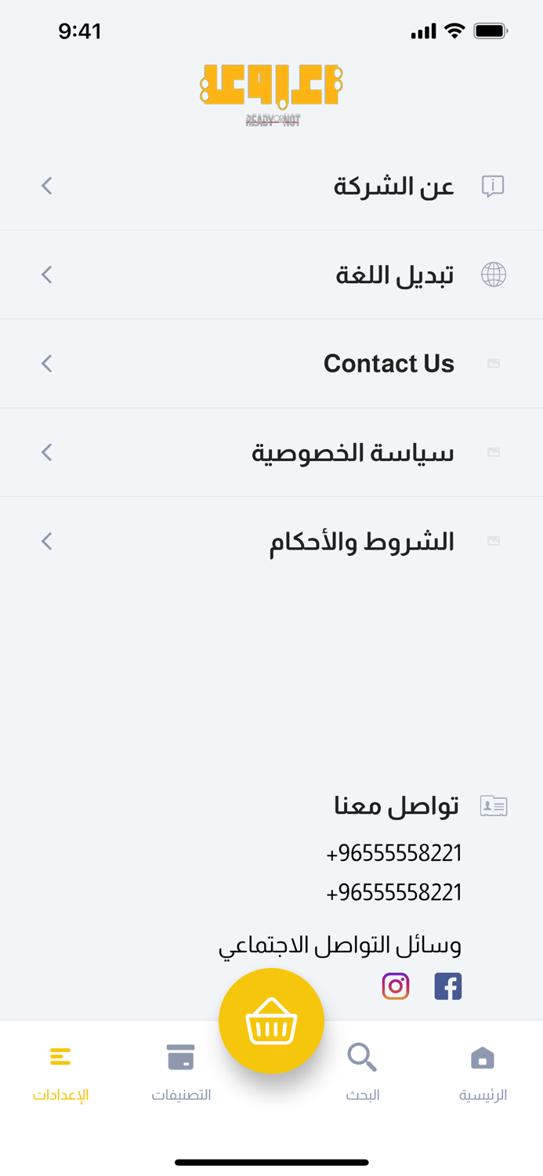Open categories via the التصنيفات card icon

[x=181, y=1056]
